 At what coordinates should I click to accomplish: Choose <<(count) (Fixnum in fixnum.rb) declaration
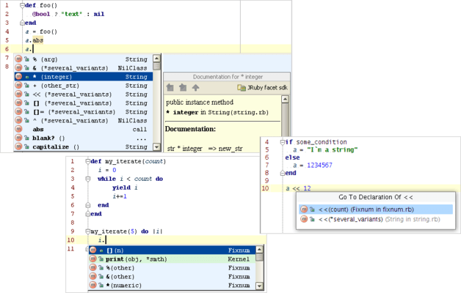(376, 209)
